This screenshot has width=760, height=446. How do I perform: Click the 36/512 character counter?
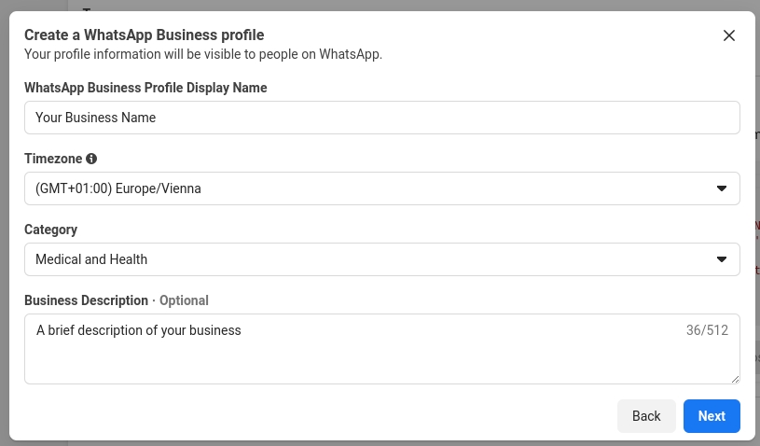[707, 330]
